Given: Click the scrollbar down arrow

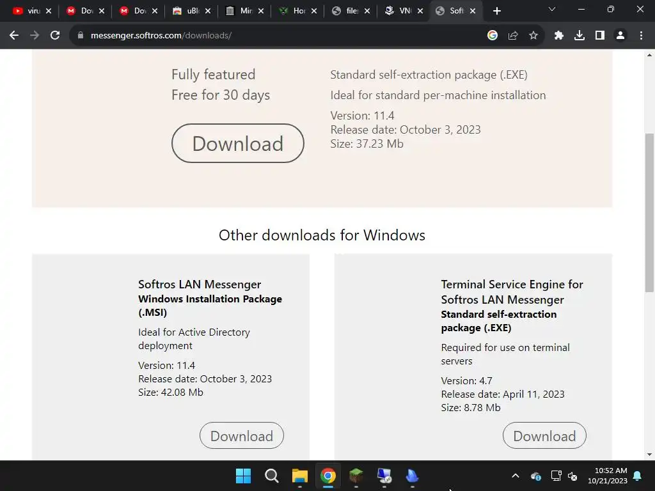Looking at the screenshot, I should pyautogui.click(x=649, y=455).
